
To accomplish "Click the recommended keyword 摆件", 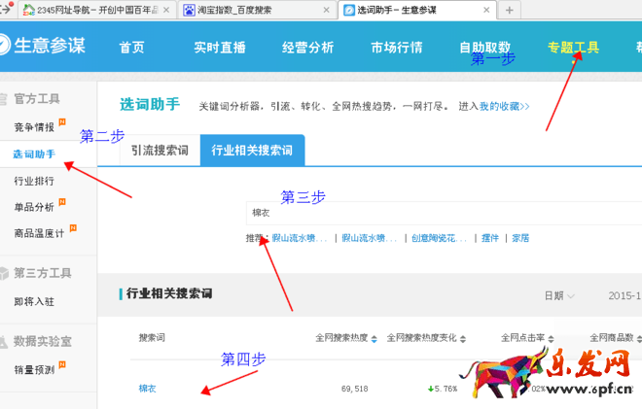I will [x=490, y=238].
